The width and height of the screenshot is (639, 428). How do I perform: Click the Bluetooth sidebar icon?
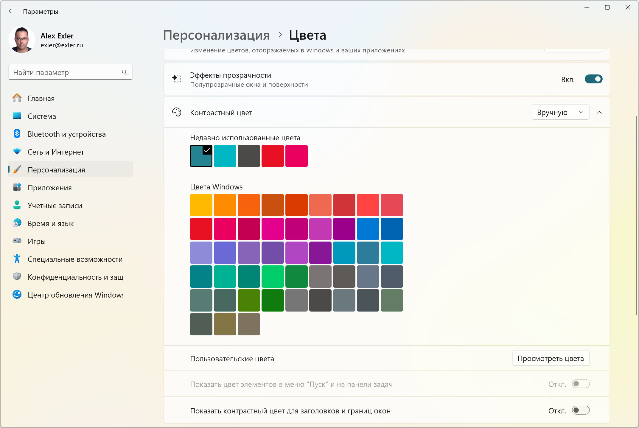[x=17, y=134]
